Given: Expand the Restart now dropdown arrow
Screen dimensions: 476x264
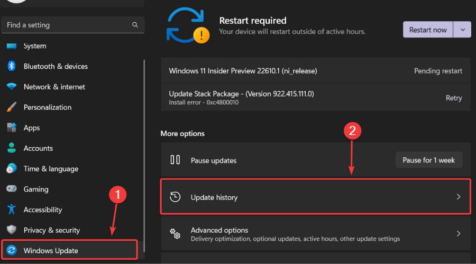Looking at the screenshot, I should [463, 30].
